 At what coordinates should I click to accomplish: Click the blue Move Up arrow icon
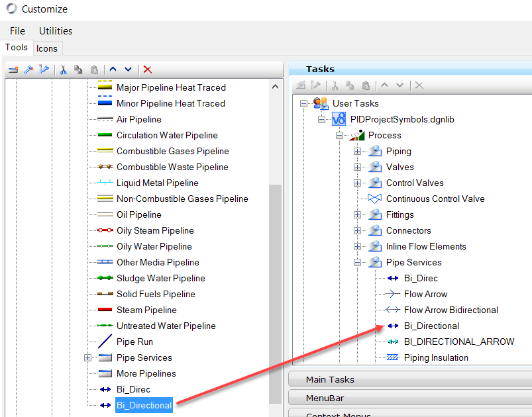click(113, 69)
